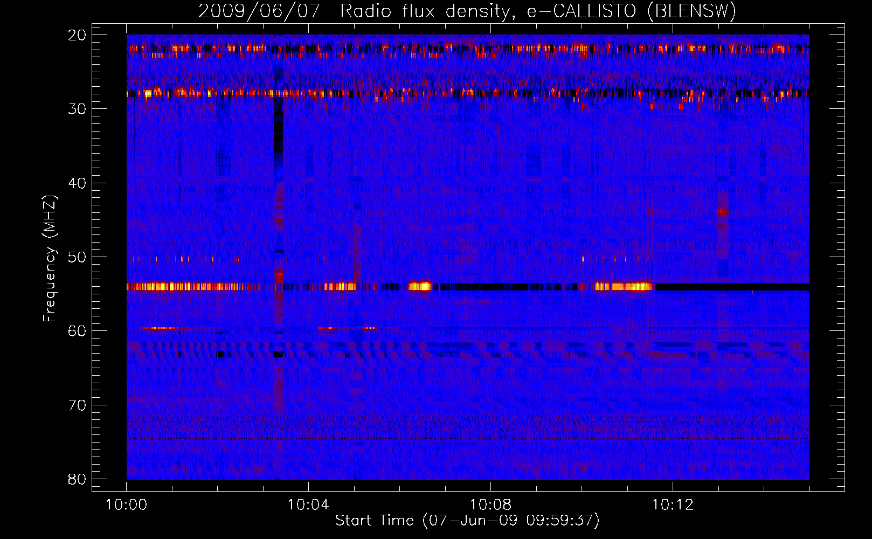This screenshot has width=872, height=539.
Task: Click the 10:12 time tick label
Action: (673, 505)
